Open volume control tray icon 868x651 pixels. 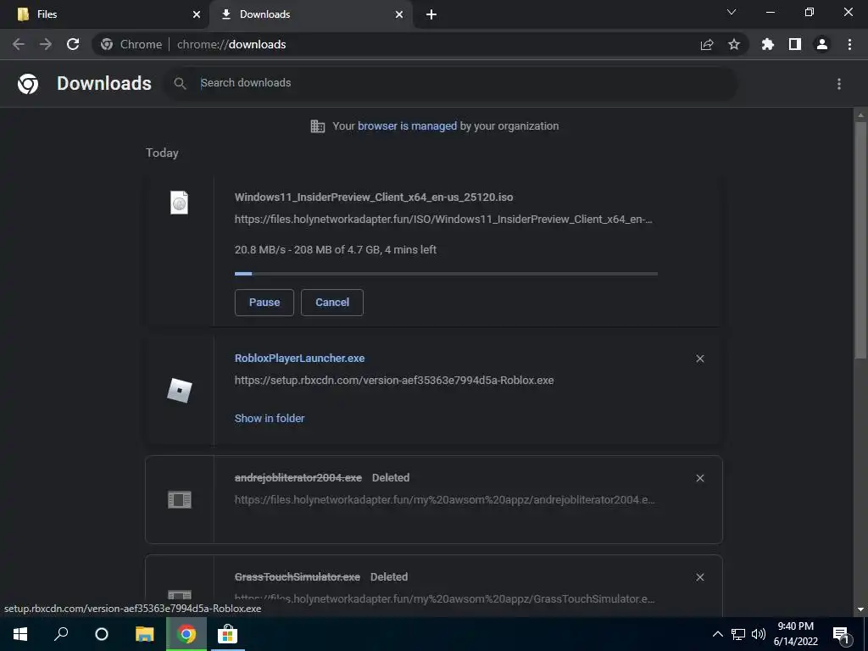[x=759, y=634]
